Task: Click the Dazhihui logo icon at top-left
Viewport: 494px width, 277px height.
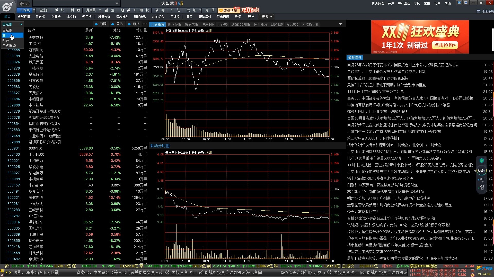Action: (7, 6)
